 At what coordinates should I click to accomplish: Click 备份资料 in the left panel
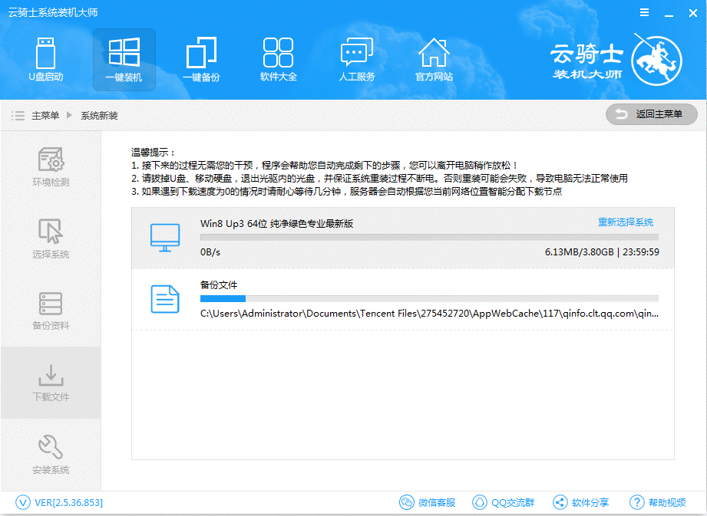tap(50, 311)
